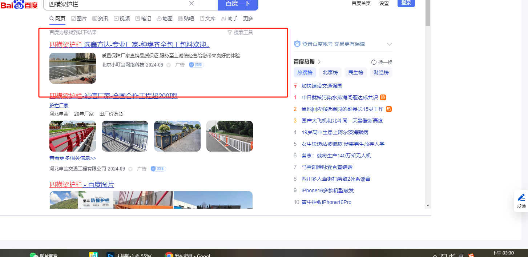Click the red top arrow beside 加快建设交通强国

[295, 86]
